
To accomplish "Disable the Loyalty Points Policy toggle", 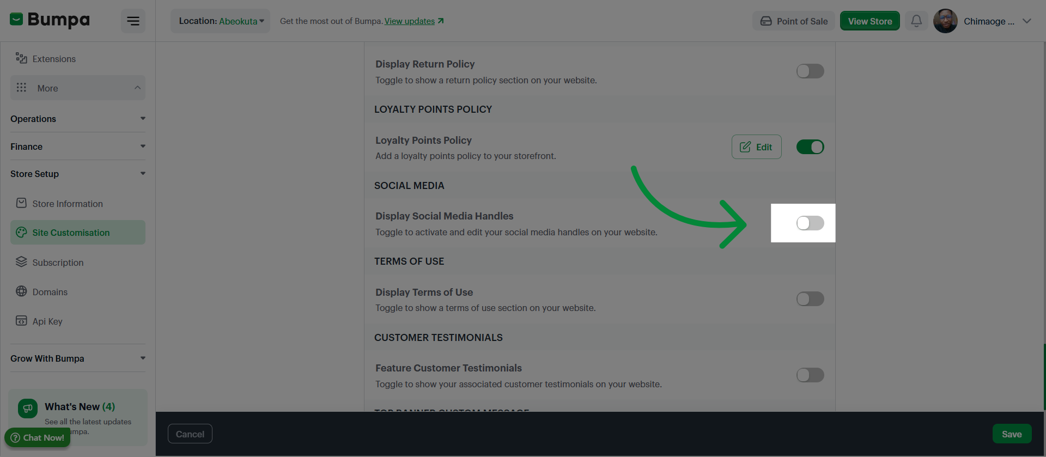I will 810,147.
